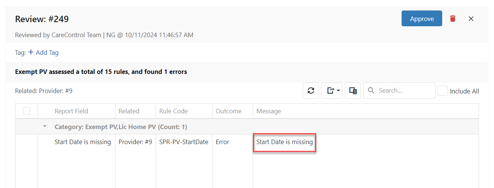
Task: Delete review using red trash icon
Action: pos(453,18)
